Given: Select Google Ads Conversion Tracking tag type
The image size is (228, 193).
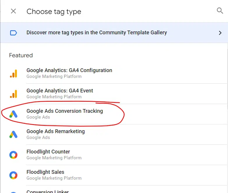Looking at the screenshot, I should pyautogui.click(x=65, y=111).
